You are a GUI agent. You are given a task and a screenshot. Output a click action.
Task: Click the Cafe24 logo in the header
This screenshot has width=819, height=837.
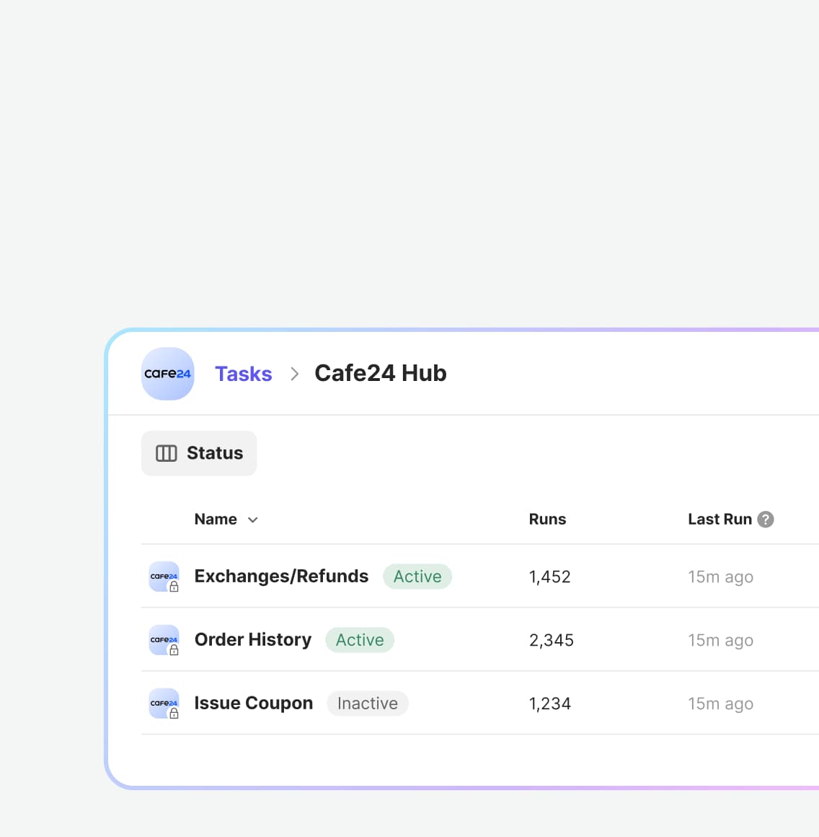(x=167, y=374)
